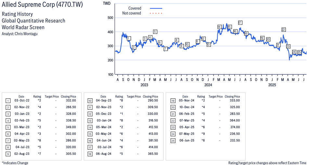Image resolution: width=310 pixels, height=165 pixels.
Task: Click the Eastern Time rating changes footnote
Action: coord(267,163)
